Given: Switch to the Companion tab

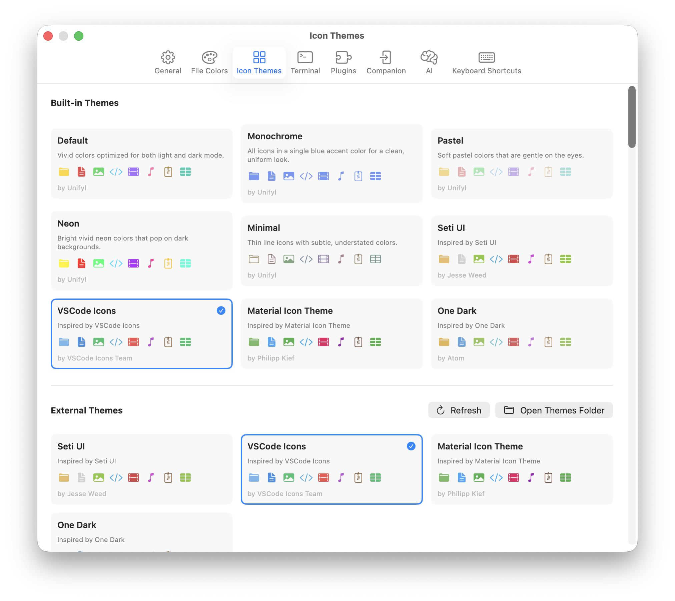Looking at the screenshot, I should [386, 63].
